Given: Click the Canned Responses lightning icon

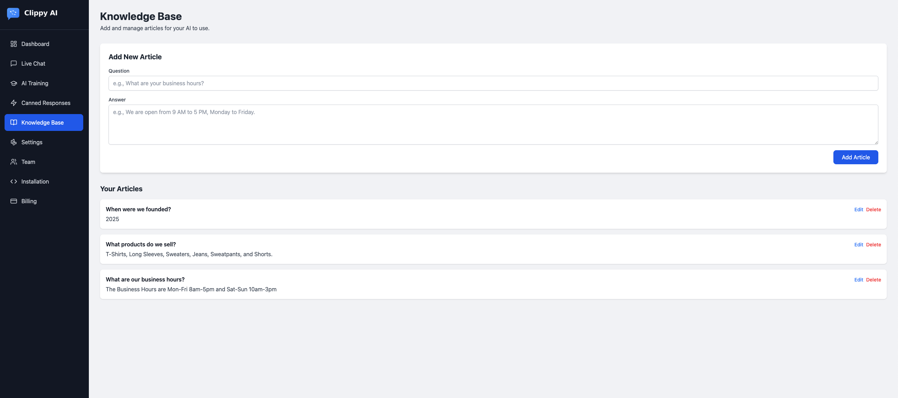Looking at the screenshot, I should 14,103.
